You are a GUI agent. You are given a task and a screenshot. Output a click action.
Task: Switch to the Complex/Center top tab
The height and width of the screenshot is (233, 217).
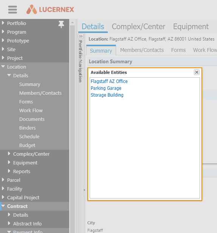point(138,27)
